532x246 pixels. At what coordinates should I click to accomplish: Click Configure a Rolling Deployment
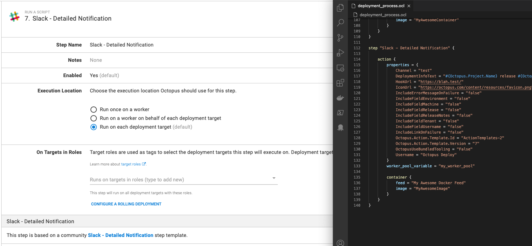(126, 204)
